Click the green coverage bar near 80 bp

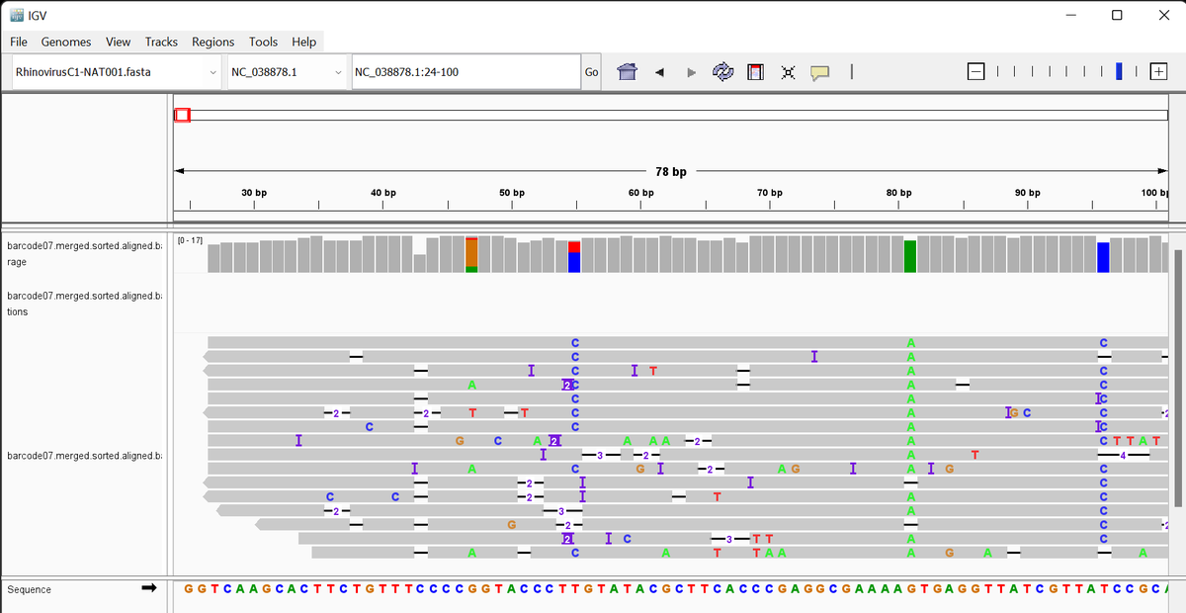click(910, 256)
